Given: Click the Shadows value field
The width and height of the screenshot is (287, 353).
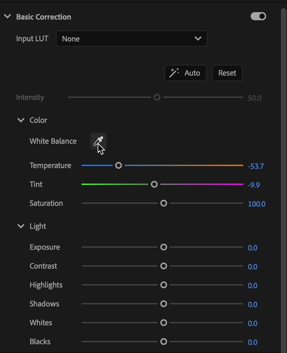Looking at the screenshot, I should (252, 304).
